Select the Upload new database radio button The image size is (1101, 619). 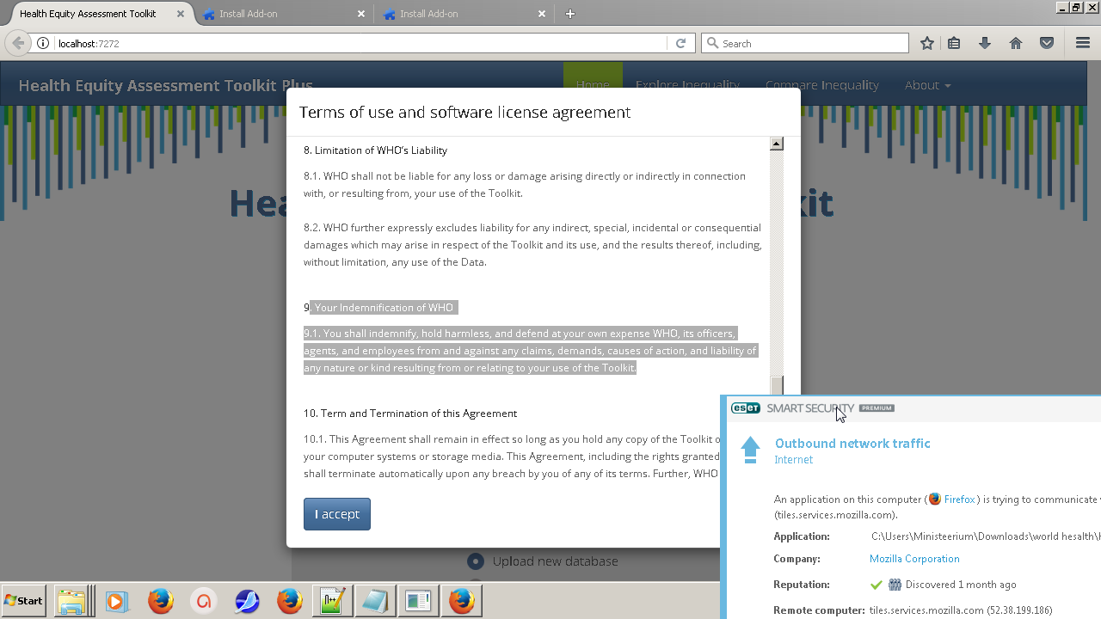476,561
